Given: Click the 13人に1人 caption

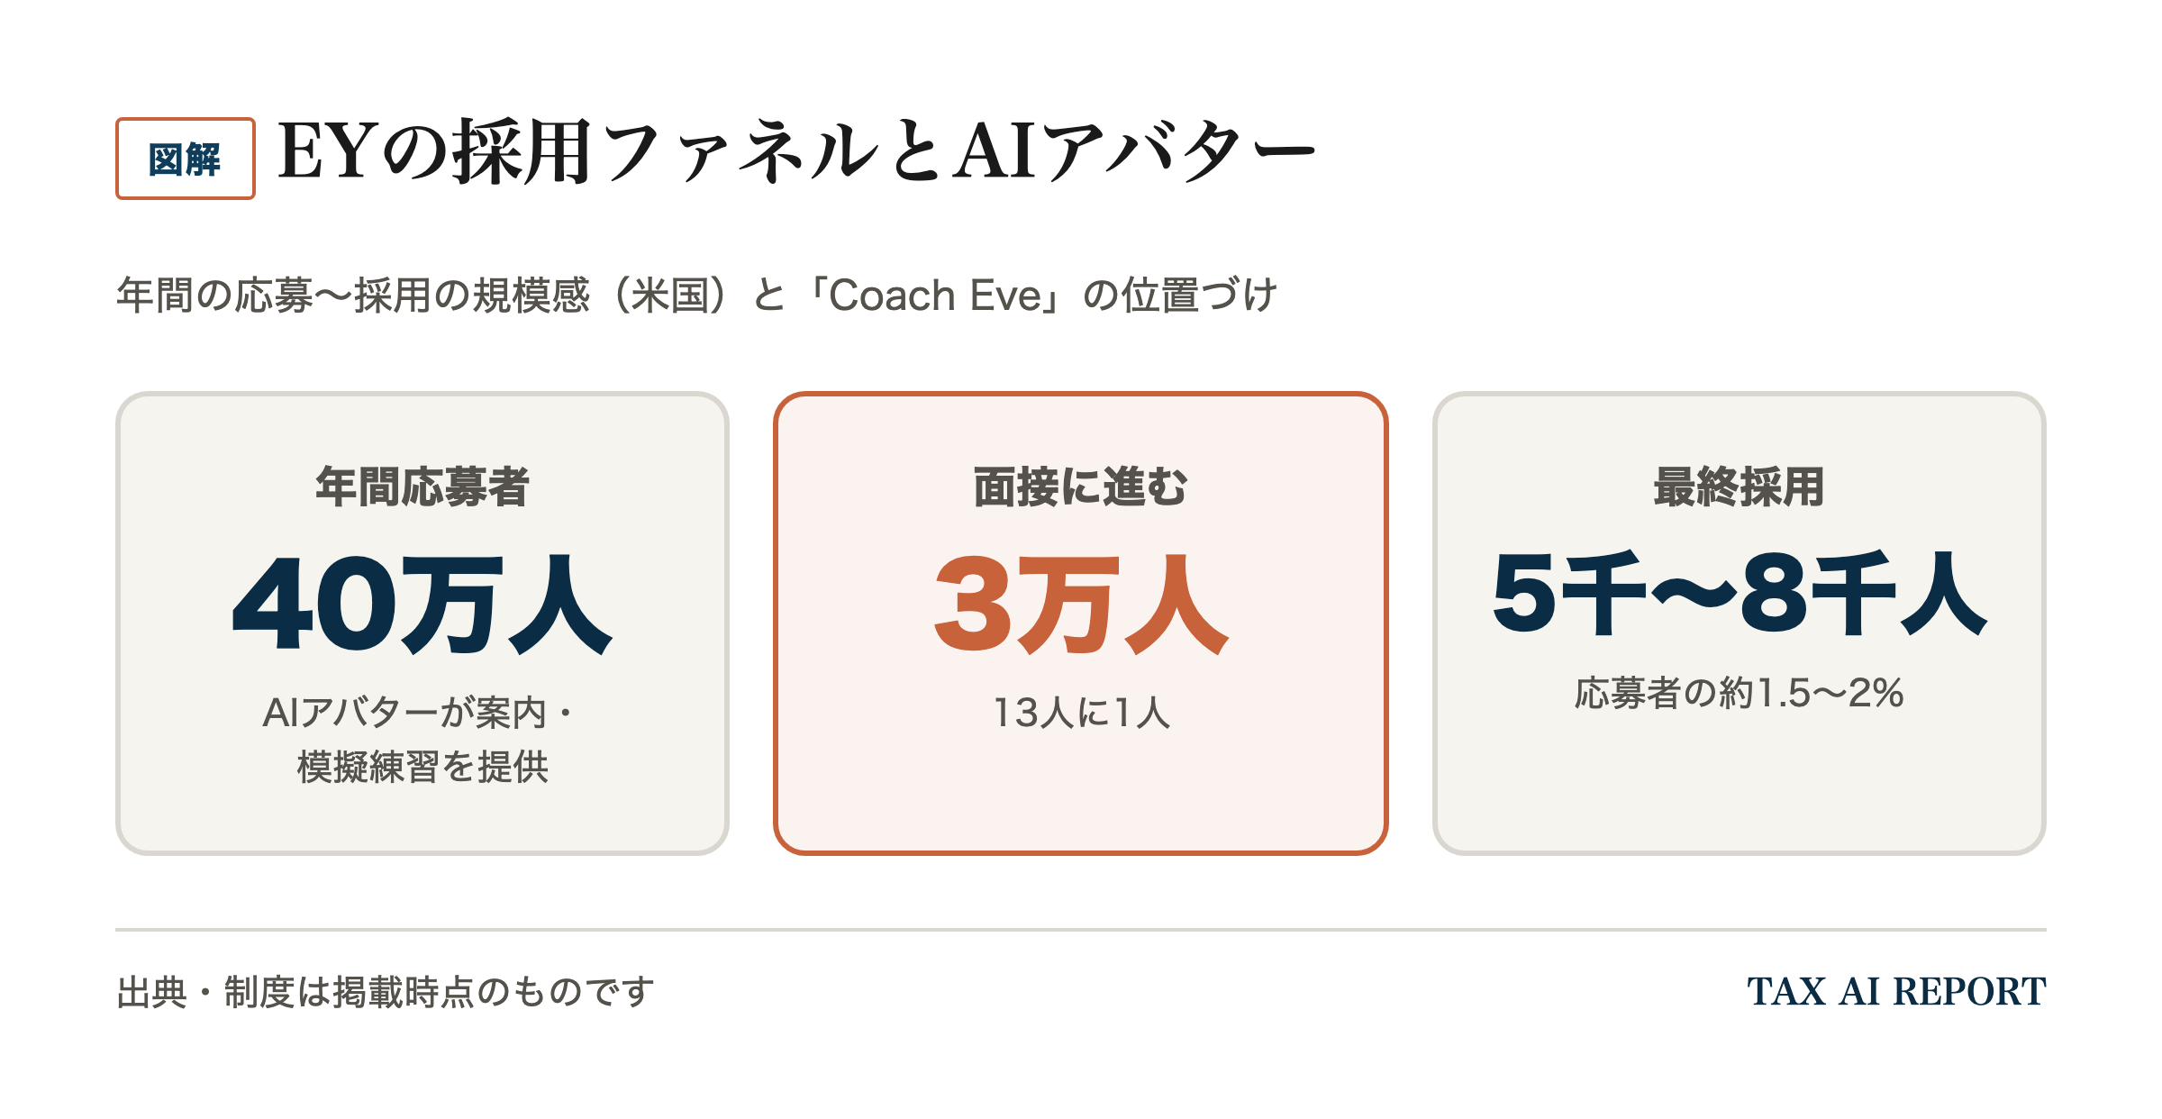Looking at the screenshot, I should 1081,713.
